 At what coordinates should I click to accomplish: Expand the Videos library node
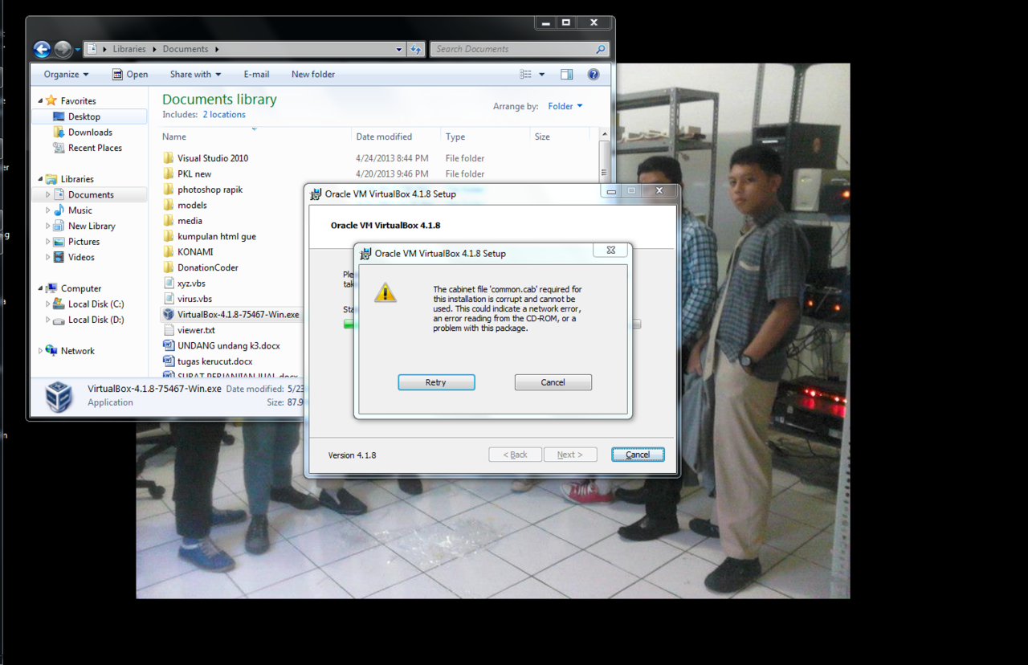[48, 257]
